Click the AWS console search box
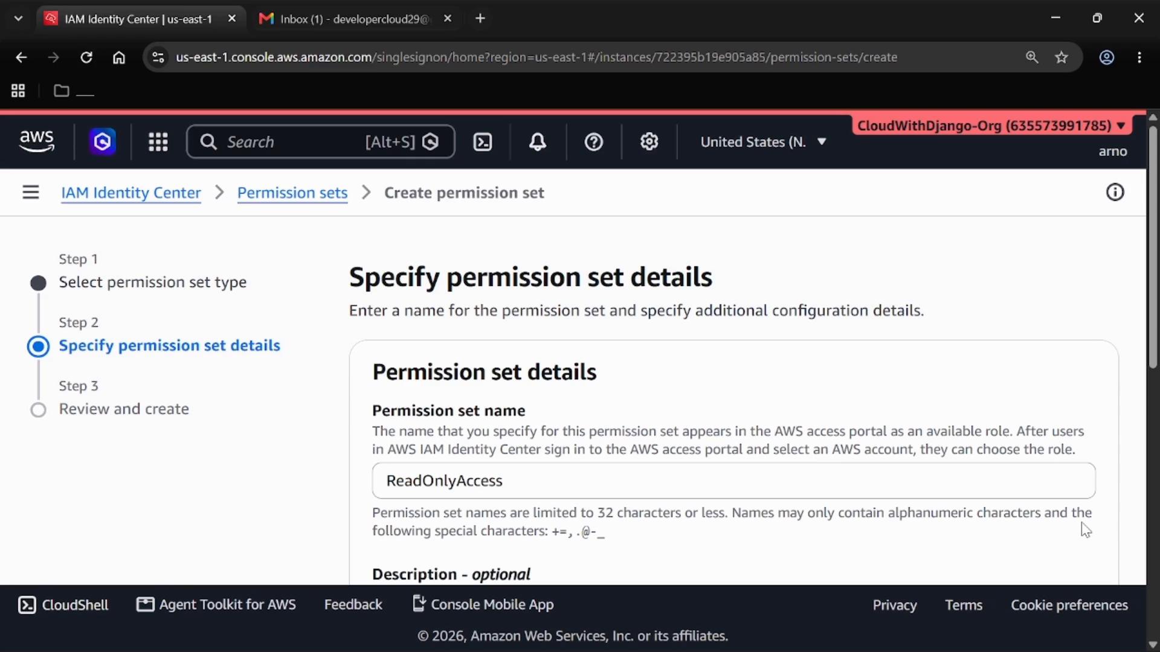The image size is (1160, 652). (320, 142)
